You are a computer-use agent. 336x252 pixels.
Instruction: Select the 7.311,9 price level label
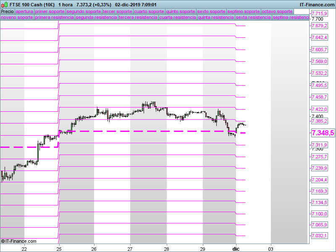pyautogui.click(x=319, y=145)
